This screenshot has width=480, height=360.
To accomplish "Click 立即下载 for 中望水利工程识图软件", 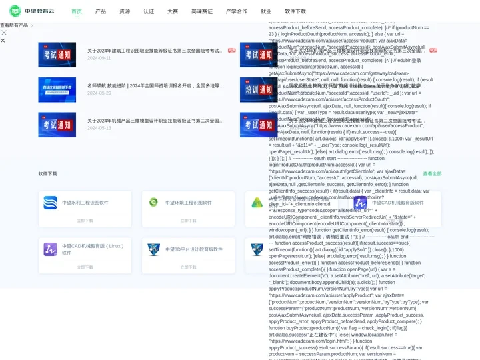I will (x=85, y=221).
